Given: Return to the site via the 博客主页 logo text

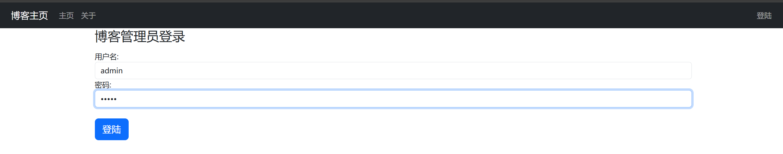Looking at the screenshot, I should click(x=29, y=16).
